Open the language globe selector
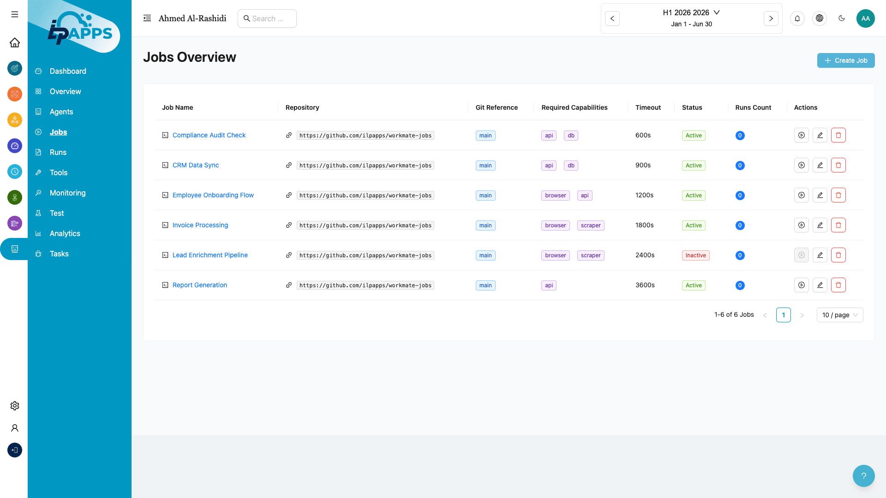 [x=820, y=18]
